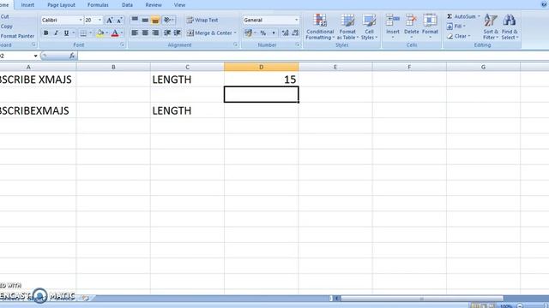Click the Merge & Center button
The height and width of the screenshot is (308, 549).
(x=209, y=33)
